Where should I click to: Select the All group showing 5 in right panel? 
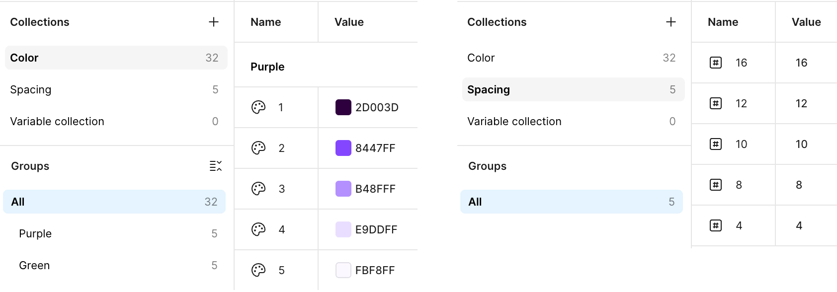[572, 202]
